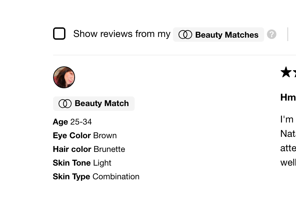Click the "Beauty Match" badge text under the avatar
Viewport: 296px width, 220px height.
101,103
